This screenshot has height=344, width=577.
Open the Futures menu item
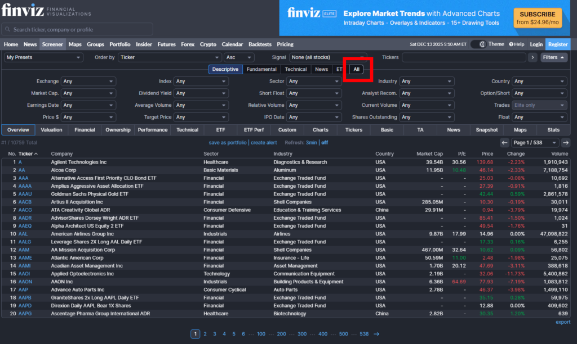166,44
